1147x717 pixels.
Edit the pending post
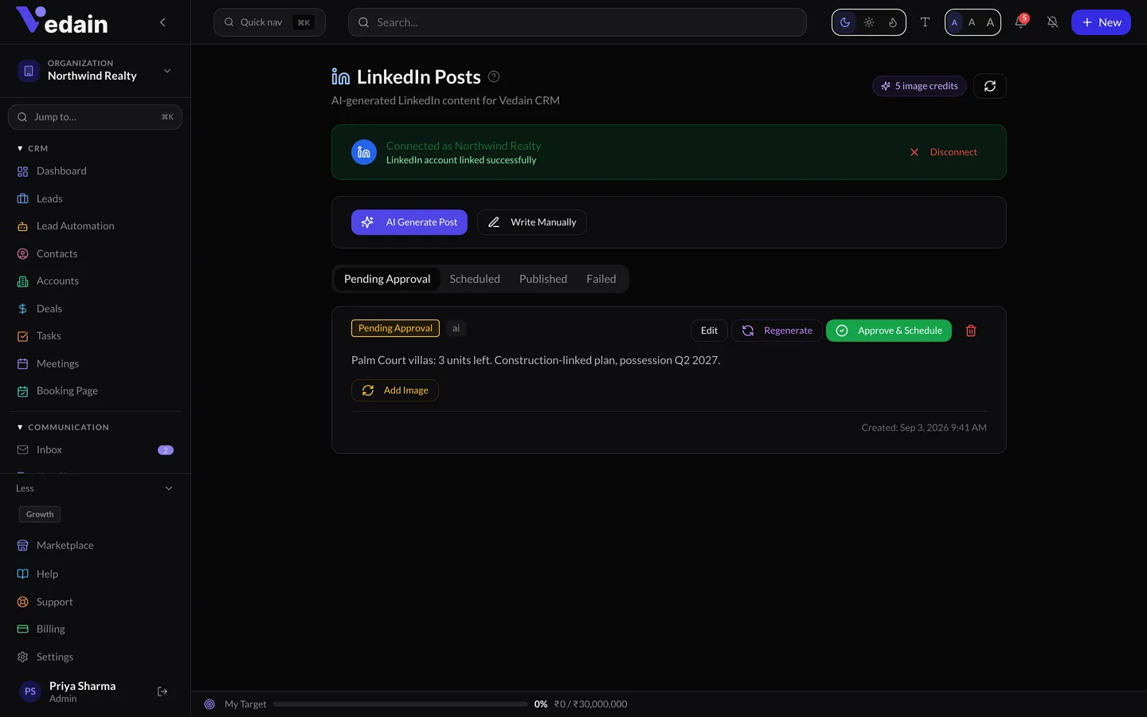coord(709,331)
